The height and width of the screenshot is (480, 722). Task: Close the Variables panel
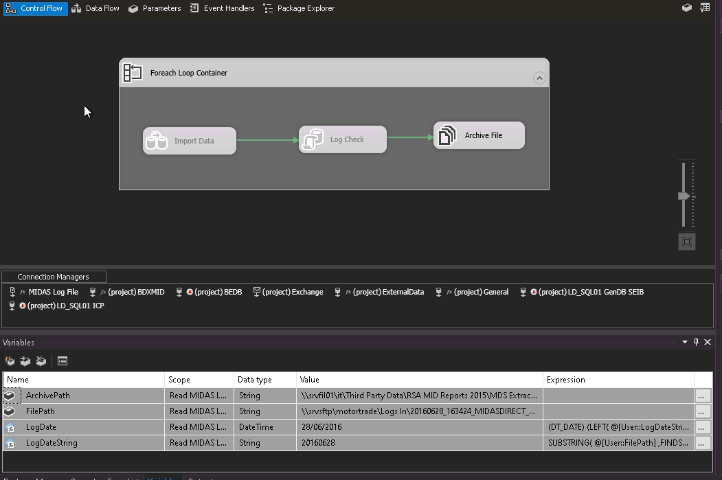point(708,342)
